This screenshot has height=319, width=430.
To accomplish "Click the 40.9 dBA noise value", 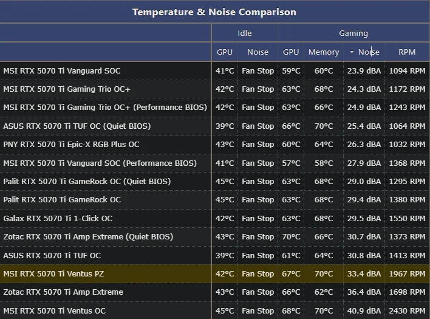I will click(x=364, y=310).
